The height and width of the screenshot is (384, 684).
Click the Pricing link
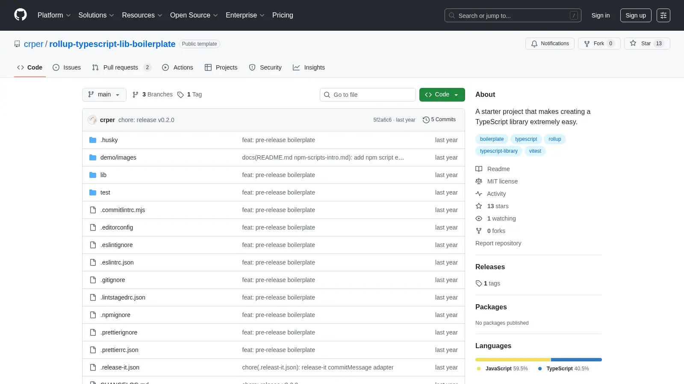point(283,15)
